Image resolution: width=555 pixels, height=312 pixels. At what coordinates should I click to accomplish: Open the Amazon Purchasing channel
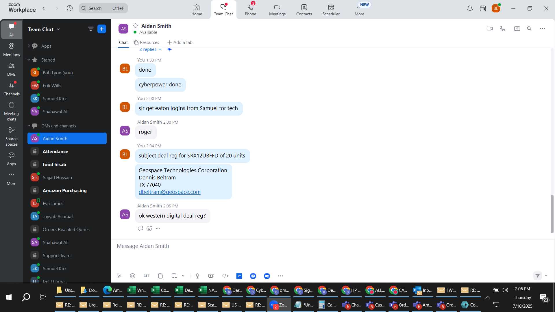(x=67, y=190)
